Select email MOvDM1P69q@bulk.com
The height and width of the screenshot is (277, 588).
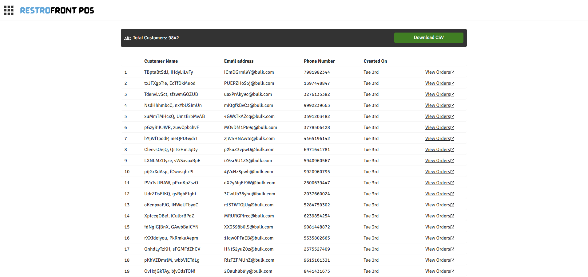(x=251, y=127)
